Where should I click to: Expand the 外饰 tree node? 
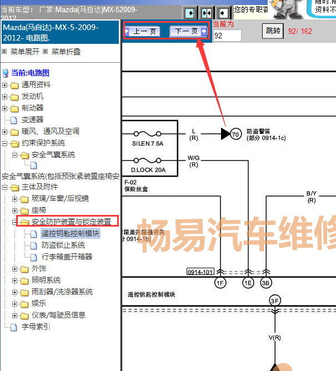point(14,269)
